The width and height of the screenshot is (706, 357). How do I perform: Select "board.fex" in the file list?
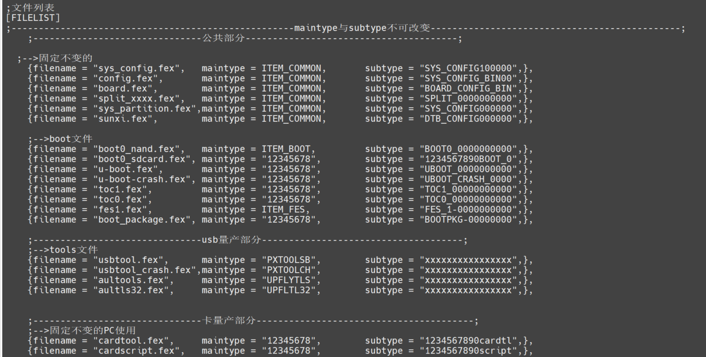point(122,89)
